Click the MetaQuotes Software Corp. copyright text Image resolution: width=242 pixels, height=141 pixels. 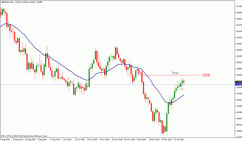24,136
